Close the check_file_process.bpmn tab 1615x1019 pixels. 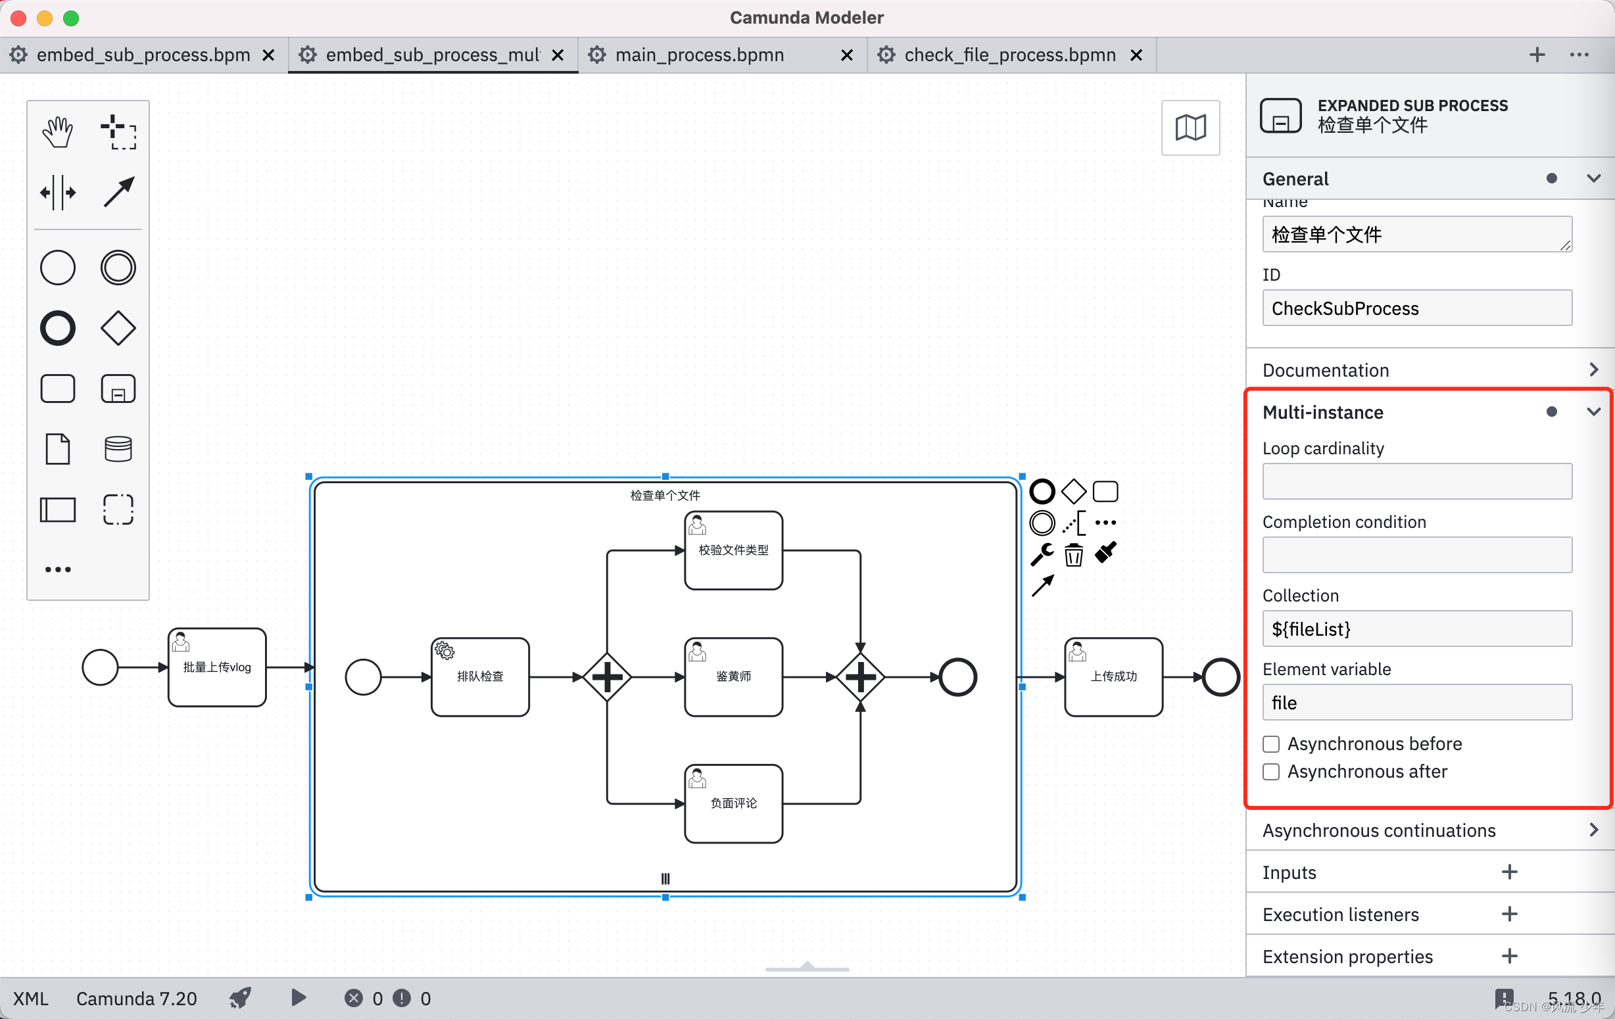click(x=1136, y=55)
